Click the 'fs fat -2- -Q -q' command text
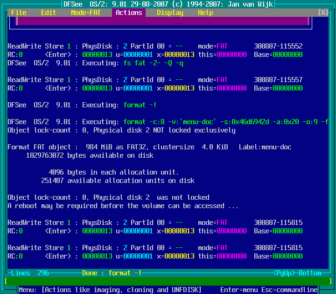The image size is (336, 294). 153,63
